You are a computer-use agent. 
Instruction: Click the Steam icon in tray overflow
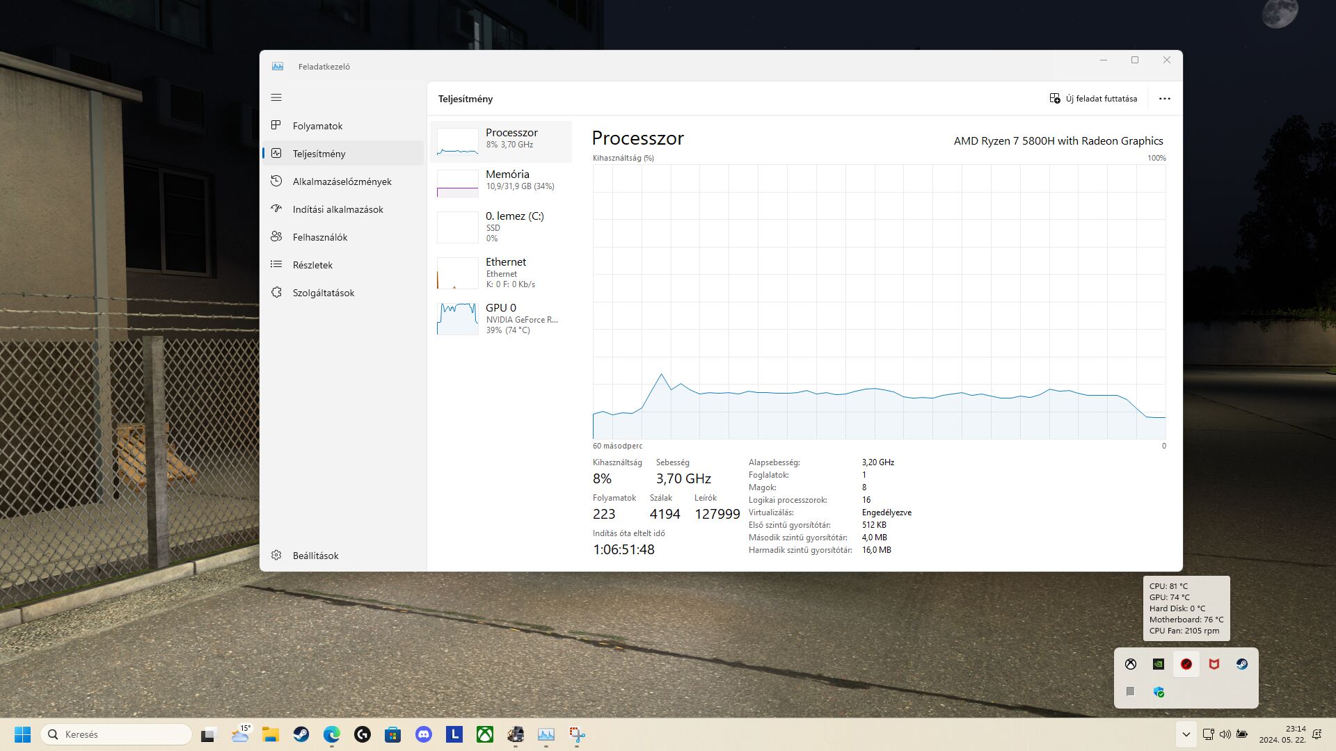[x=1241, y=664]
